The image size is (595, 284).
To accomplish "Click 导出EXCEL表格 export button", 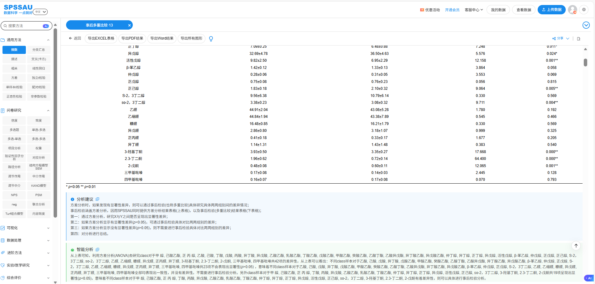I will [x=101, y=38].
